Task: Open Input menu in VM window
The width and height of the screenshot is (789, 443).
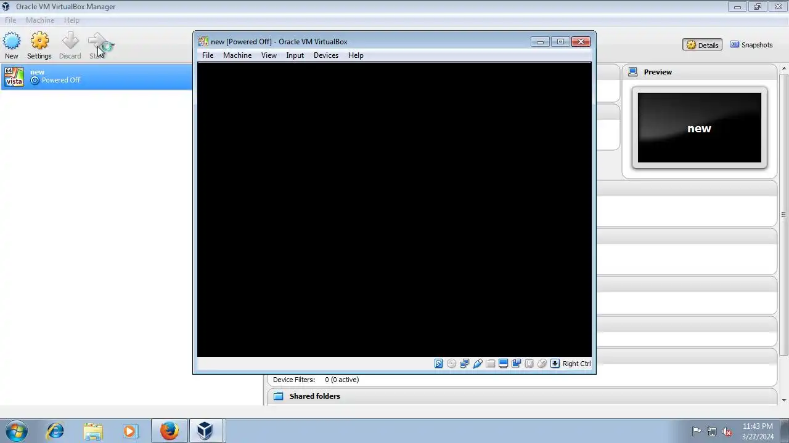Action: [295, 55]
